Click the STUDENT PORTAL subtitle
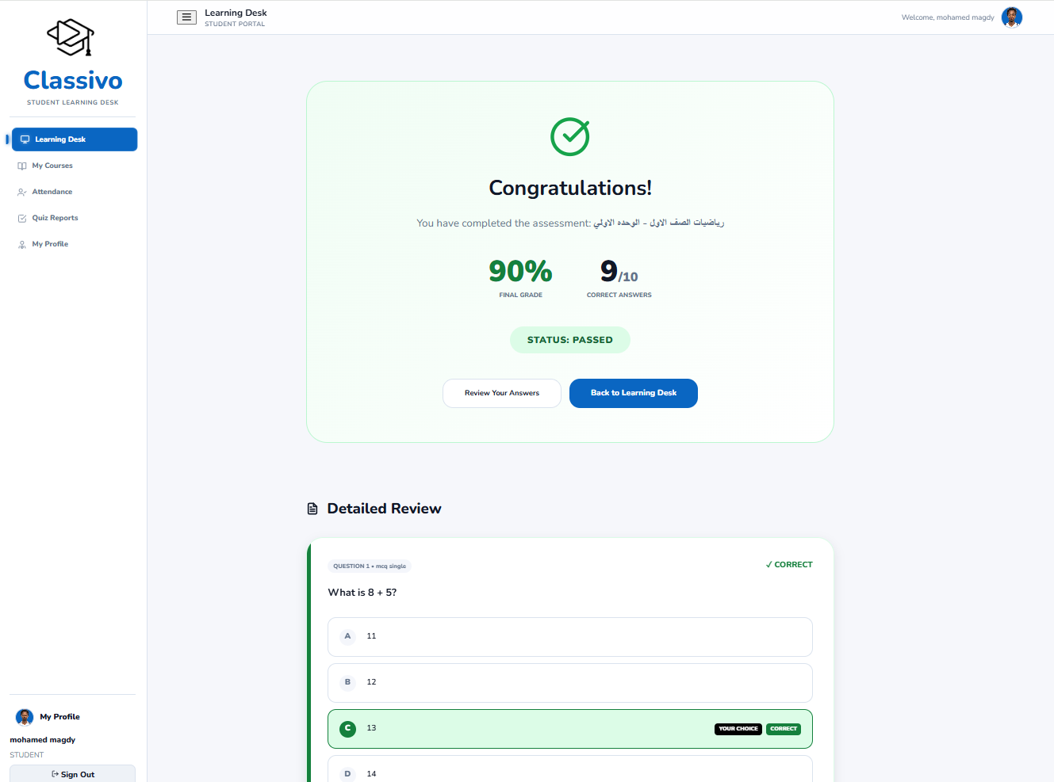This screenshot has height=782, width=1054. tap(235, 24)
